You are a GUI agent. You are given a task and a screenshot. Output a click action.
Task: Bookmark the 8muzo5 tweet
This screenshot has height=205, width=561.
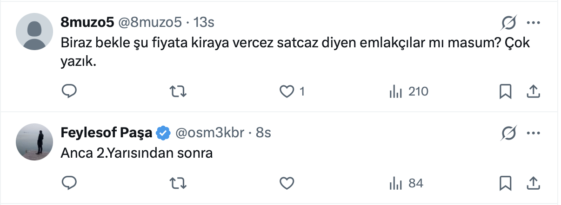pyautogui.click(x=505, y=92)
